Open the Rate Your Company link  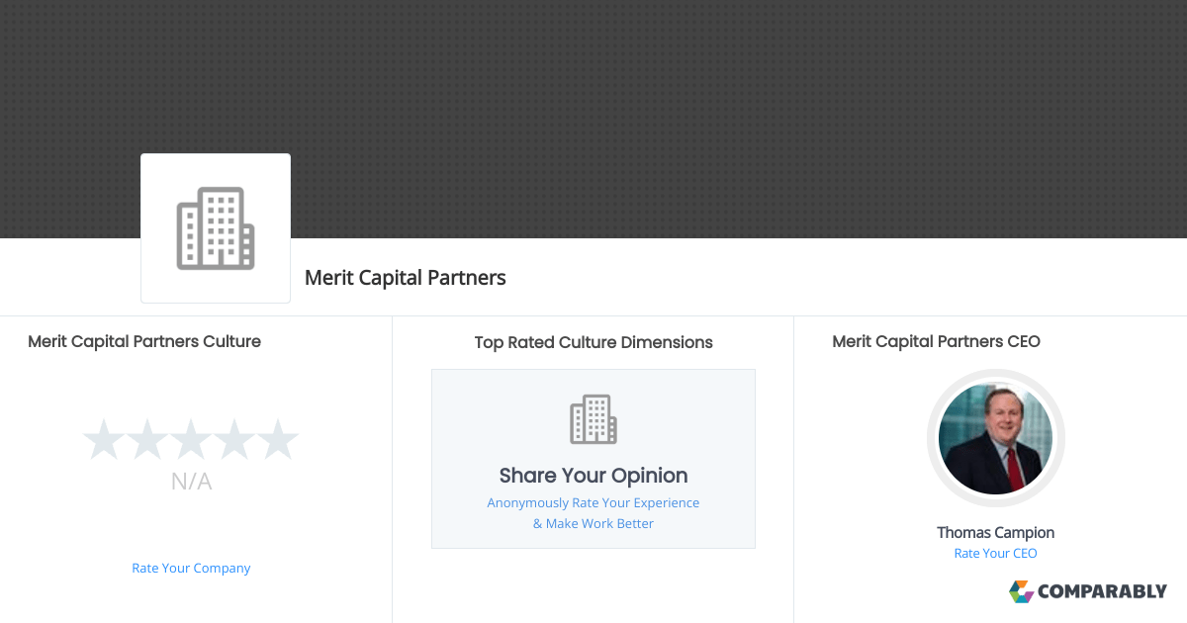click(191, 568)
